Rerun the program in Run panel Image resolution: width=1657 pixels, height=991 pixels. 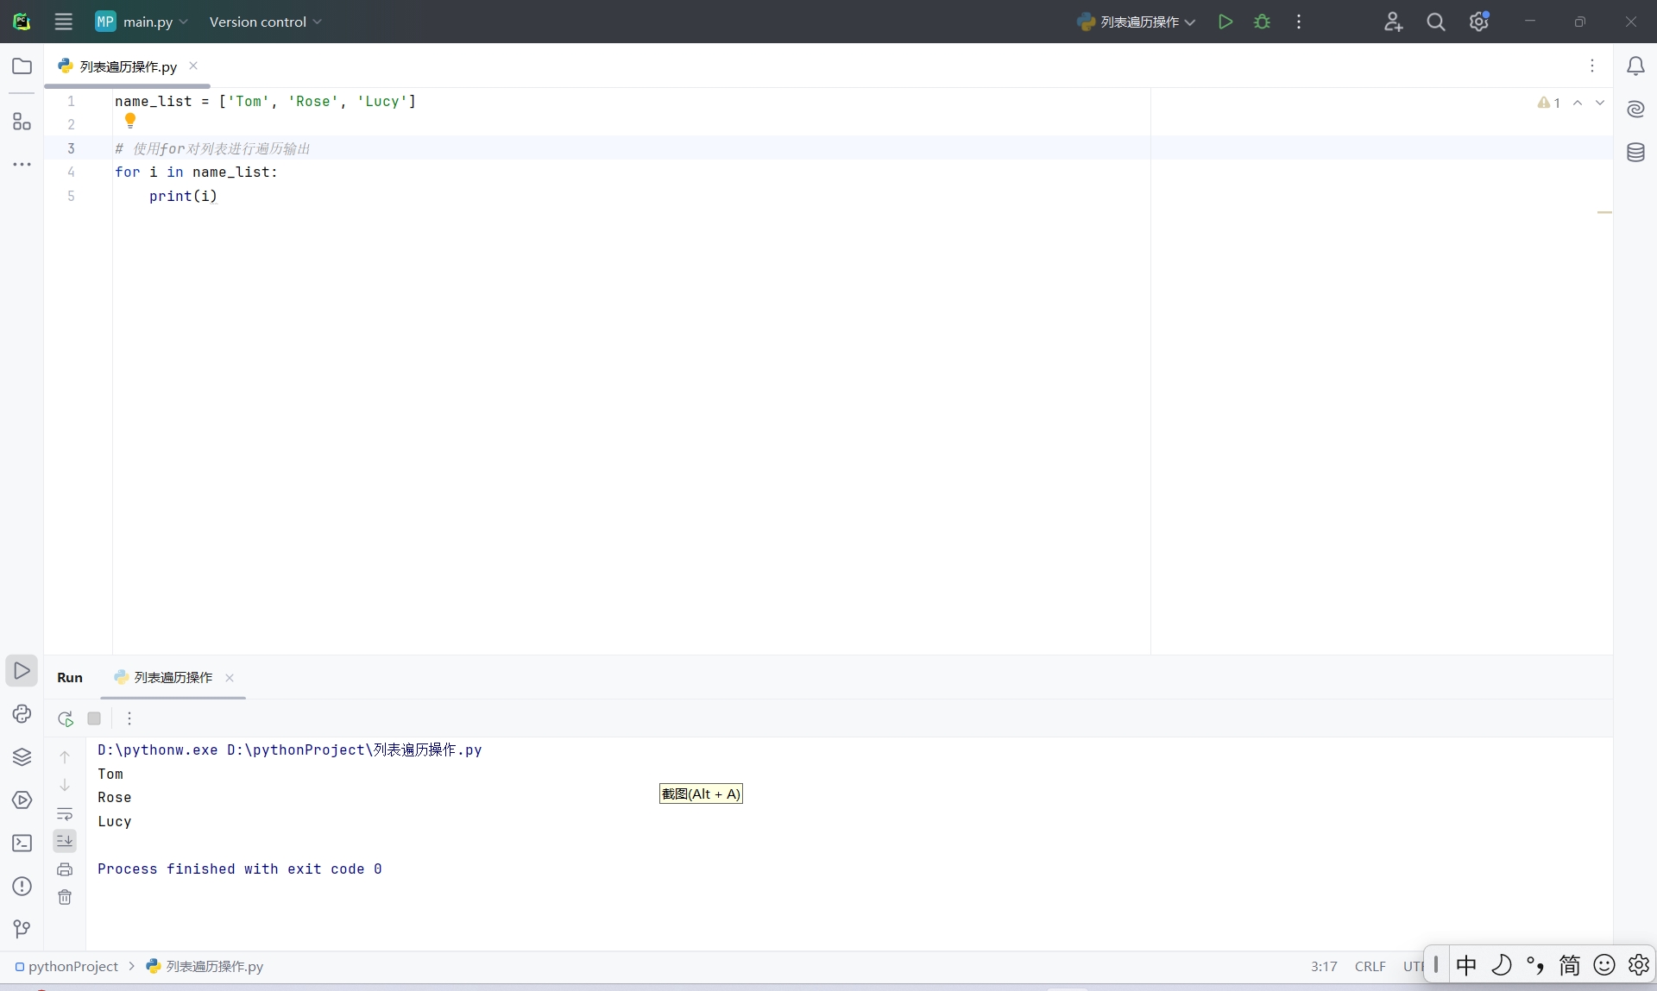[x=66, y=718]
